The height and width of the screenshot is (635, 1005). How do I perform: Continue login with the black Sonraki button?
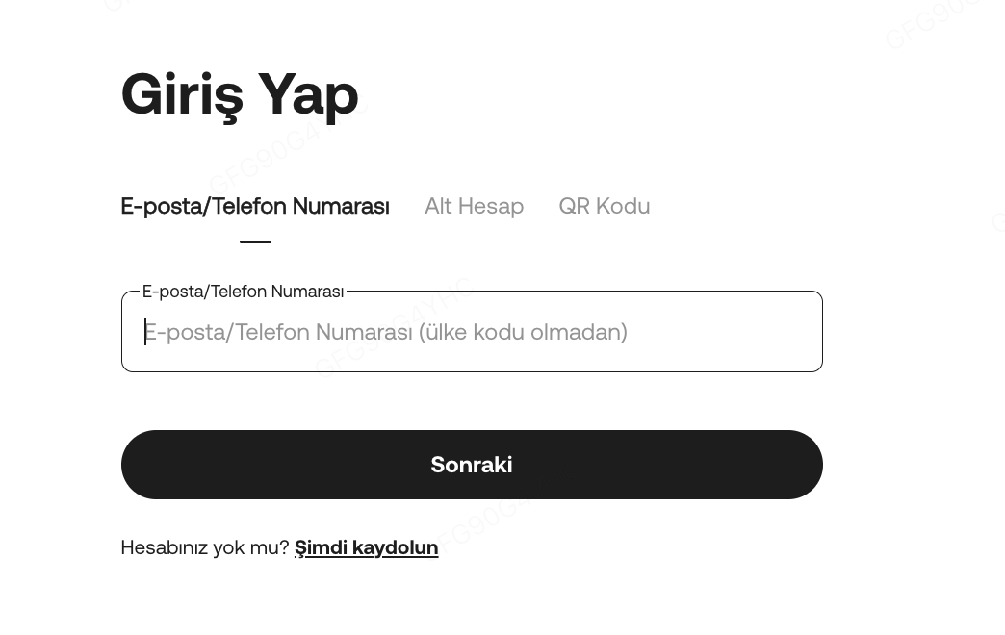pyautogui.click(x=472, y=465)
